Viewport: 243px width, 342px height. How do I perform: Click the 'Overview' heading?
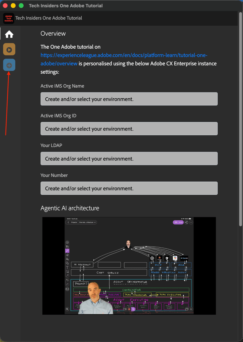[x=53, y=34]
